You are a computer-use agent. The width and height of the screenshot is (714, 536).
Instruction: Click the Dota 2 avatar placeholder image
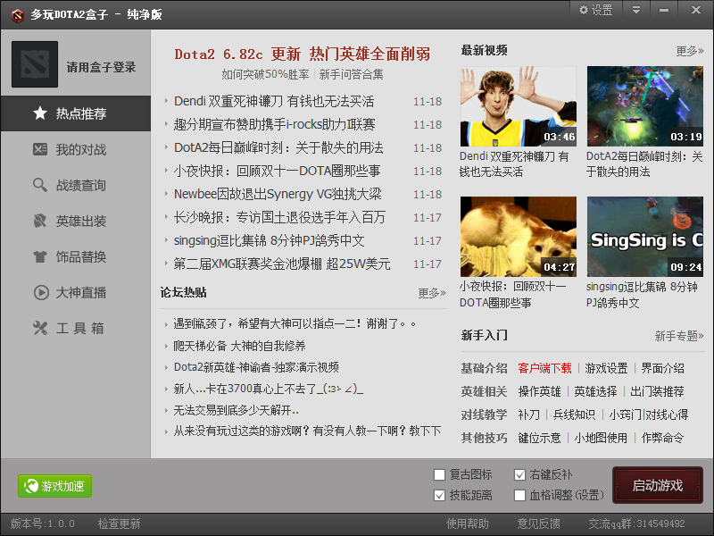(x=35, y=64)
